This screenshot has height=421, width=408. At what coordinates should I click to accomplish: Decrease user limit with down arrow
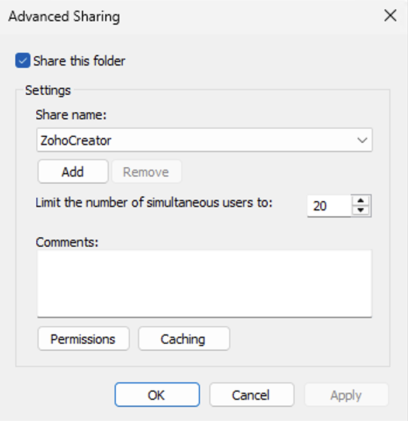[361, 210]
